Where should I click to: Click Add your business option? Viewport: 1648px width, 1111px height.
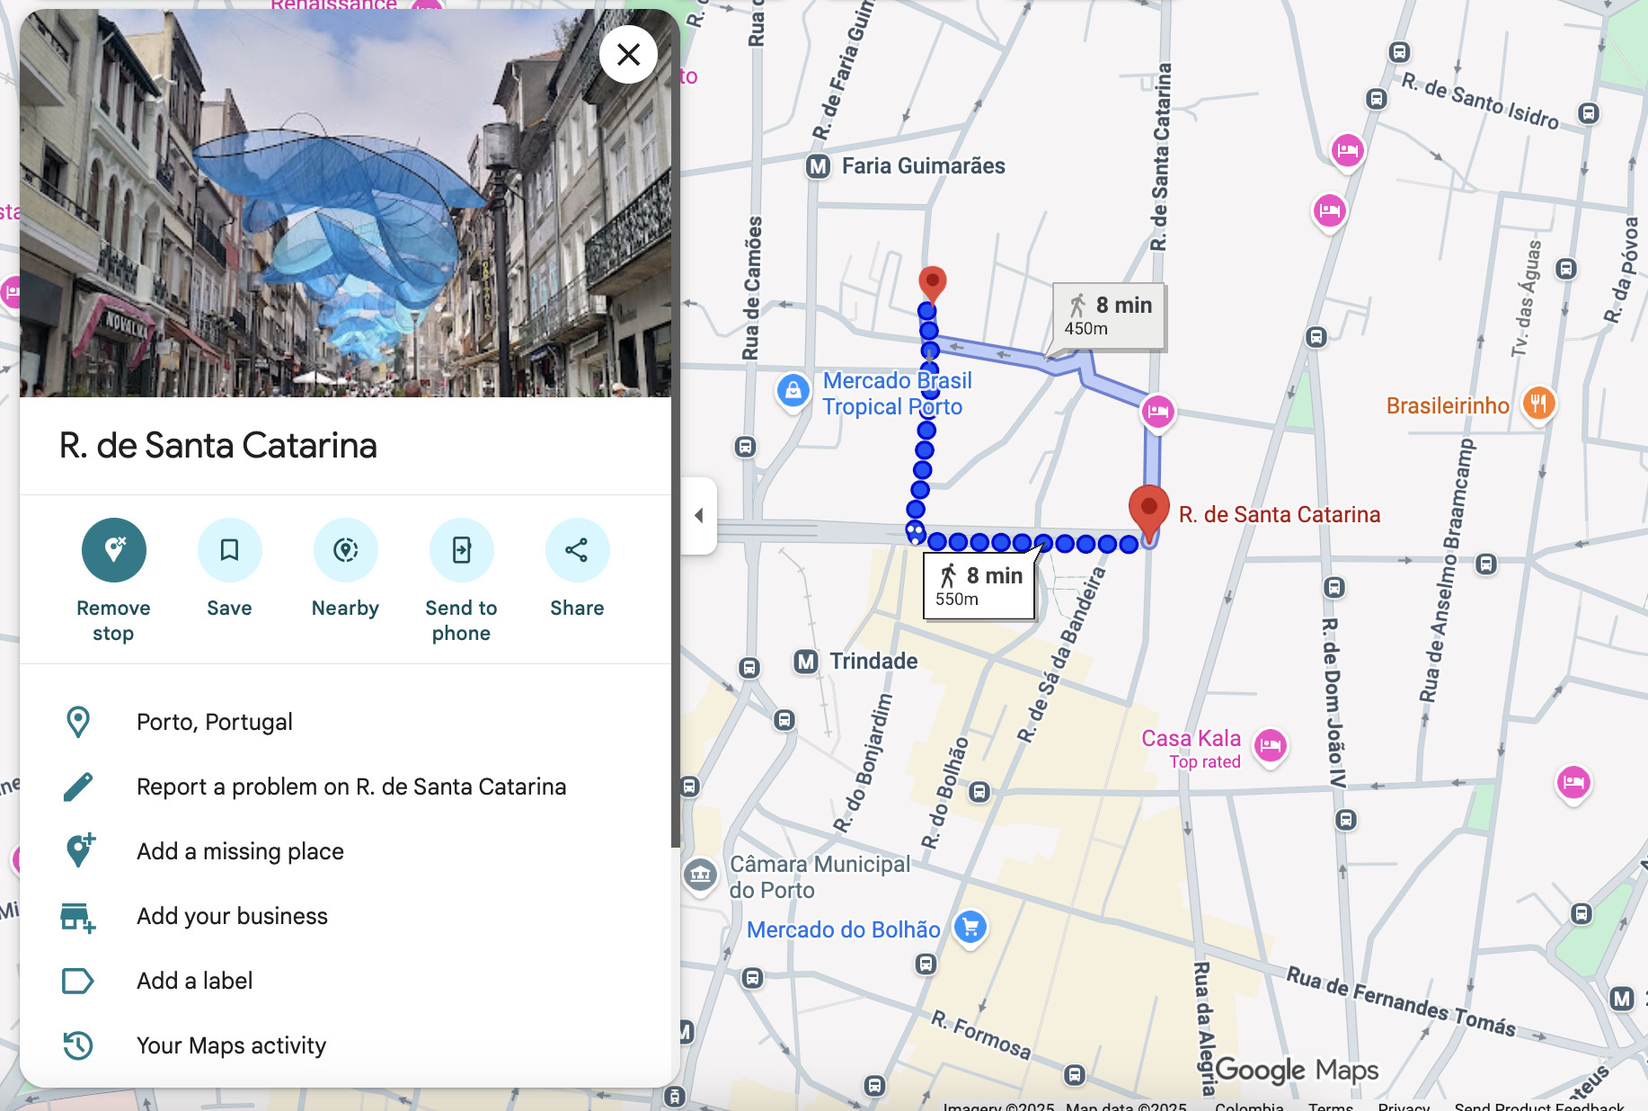pyautogui.click(x=232, y=916)
